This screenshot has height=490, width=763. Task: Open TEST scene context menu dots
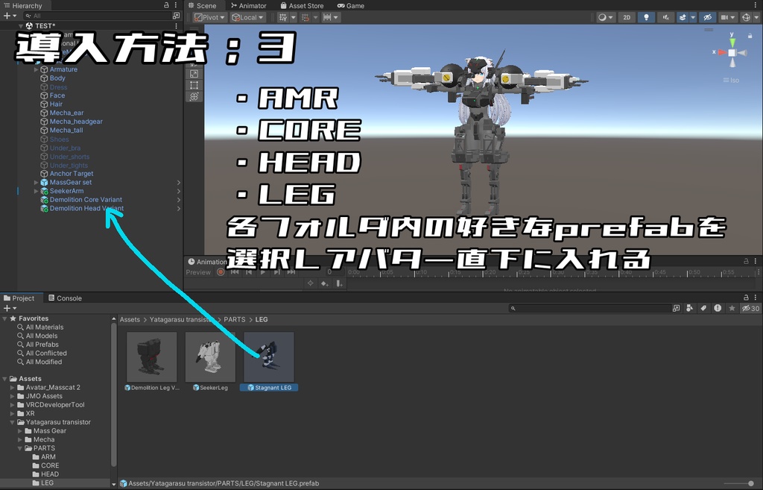point(176,26)
